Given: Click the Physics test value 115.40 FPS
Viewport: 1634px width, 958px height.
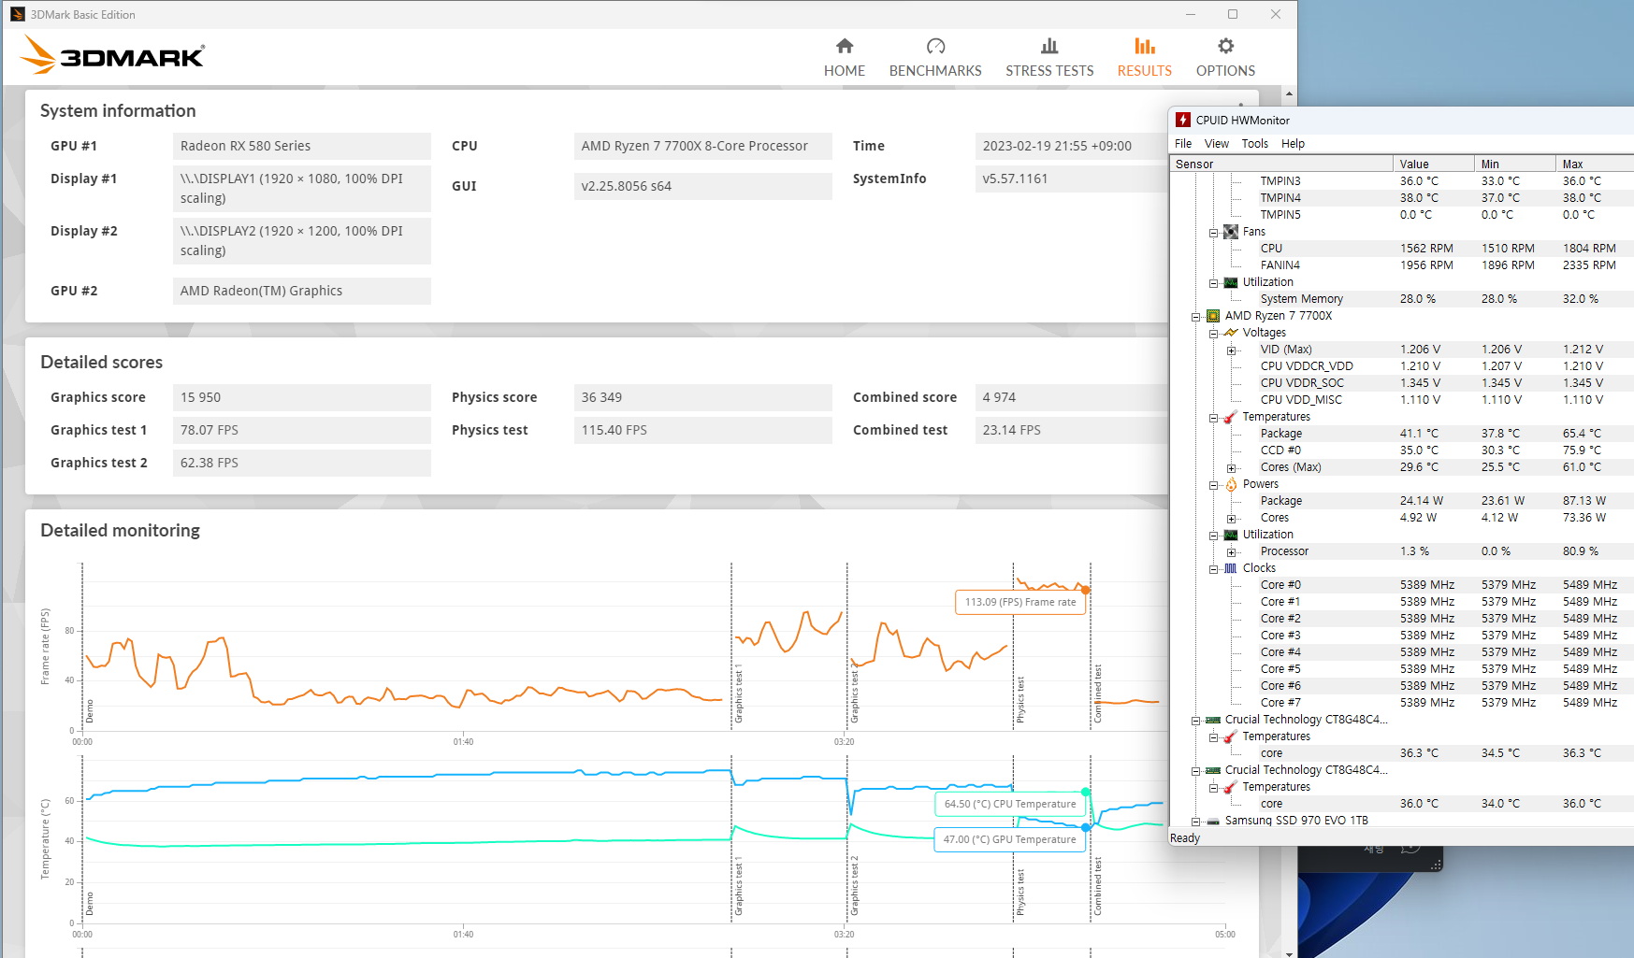Looking at the screenshot, I should 702,430.
